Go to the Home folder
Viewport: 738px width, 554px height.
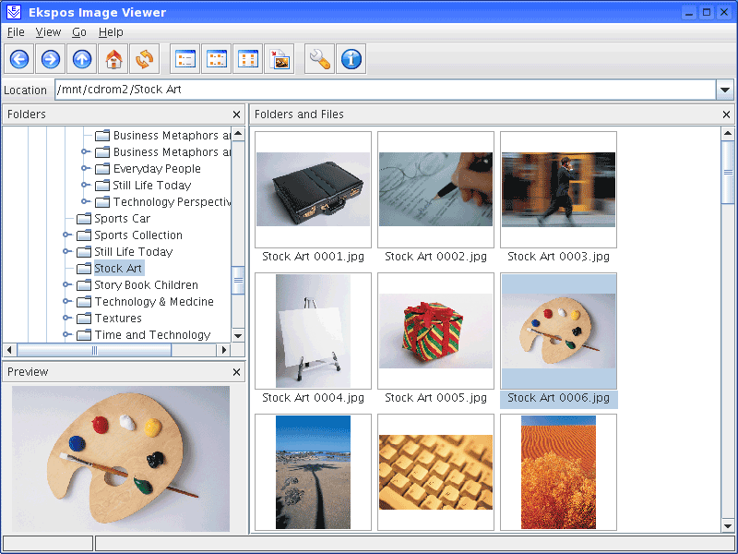coord(113,60)
